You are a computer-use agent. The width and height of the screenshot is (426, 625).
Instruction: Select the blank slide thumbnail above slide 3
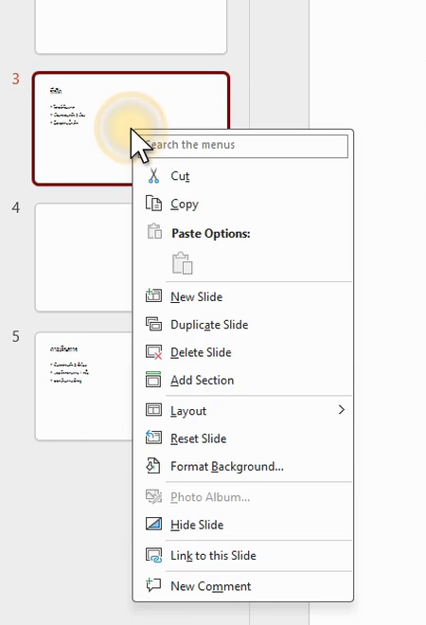click(x=131, y=27)
